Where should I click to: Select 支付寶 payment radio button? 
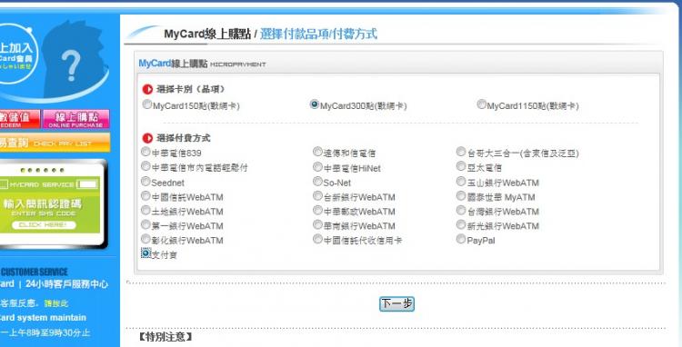[145, 253]
